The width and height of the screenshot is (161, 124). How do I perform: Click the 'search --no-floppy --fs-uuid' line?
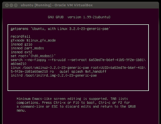point(78,60)
